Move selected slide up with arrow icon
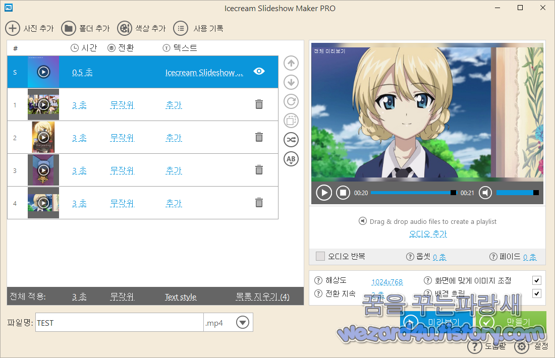This screenshot has width=555, height=358. [291, 64]
